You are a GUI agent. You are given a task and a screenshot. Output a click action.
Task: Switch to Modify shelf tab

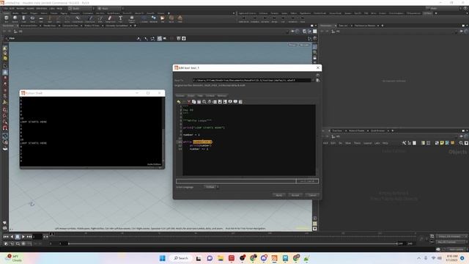[x=15, y=13]
